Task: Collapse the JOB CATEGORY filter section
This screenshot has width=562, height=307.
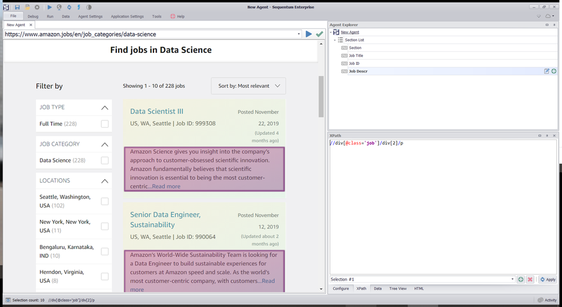Action: (x=105, y=144)
